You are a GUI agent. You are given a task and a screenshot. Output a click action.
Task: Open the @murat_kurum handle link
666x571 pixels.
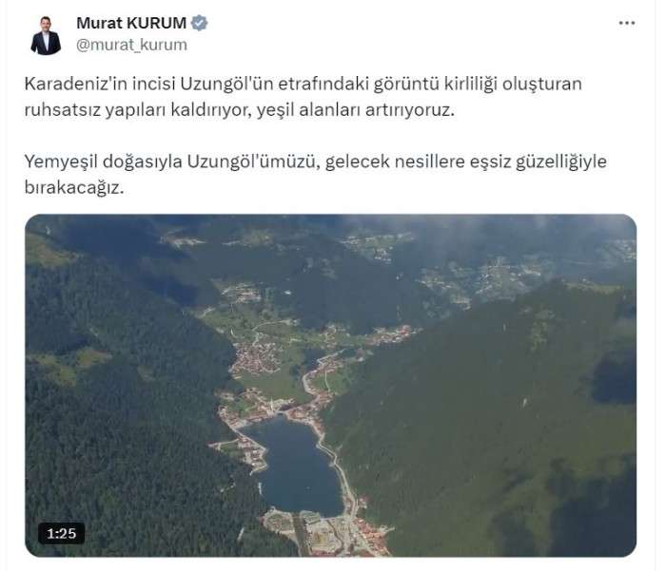131,45
